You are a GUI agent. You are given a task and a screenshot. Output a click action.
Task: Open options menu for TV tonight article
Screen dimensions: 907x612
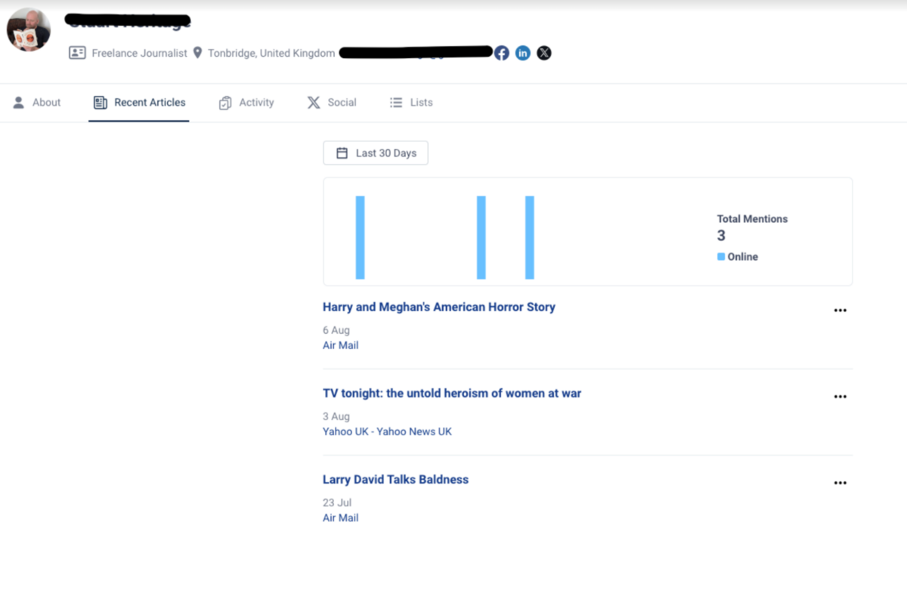point(840,397)
